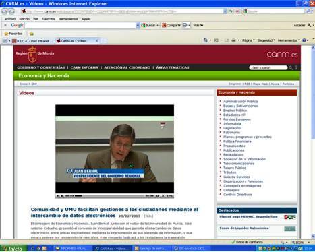Click the Windows Inicio start button
The width and height of the screenshot is (315, 252).
point(13,249)
